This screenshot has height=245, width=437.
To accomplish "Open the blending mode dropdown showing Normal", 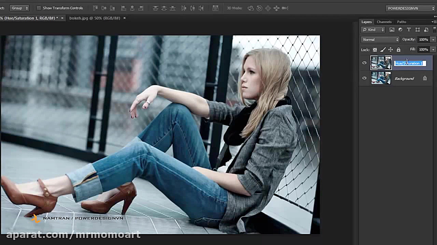I will [x=380, y=39].
